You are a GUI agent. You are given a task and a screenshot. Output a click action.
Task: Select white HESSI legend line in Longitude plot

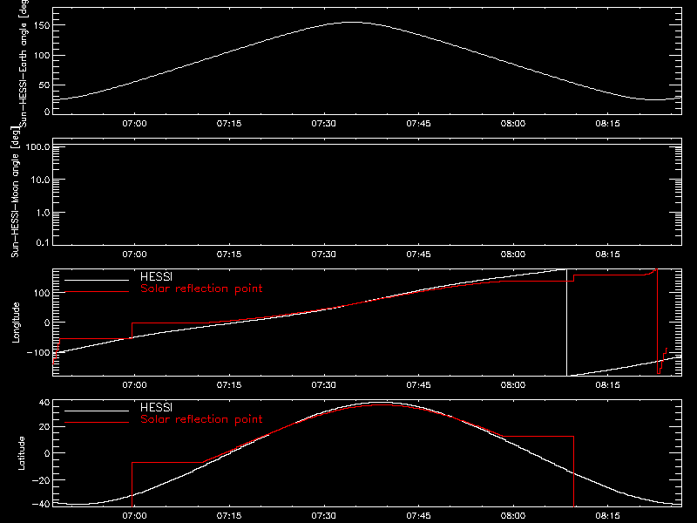tap(97, 280)
